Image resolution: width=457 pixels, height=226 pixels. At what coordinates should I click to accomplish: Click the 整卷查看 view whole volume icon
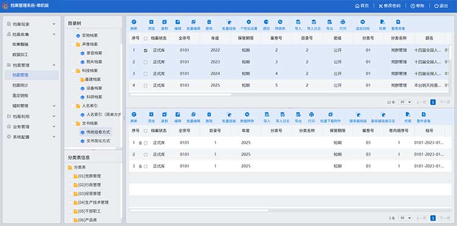[398, 22]
